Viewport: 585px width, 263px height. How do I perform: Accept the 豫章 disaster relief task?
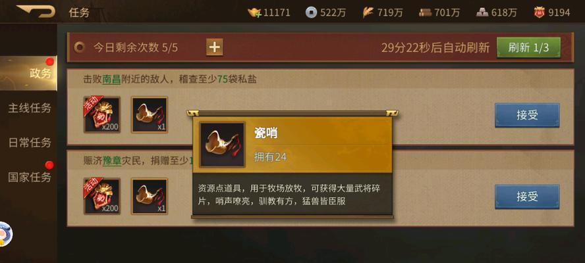click(x=527, y=197)
